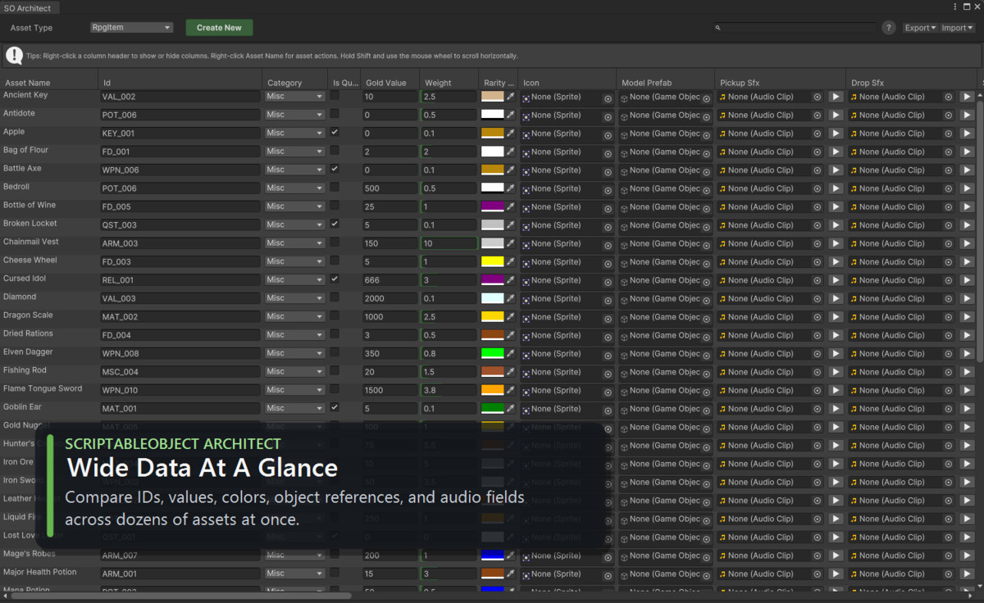
Task: Open Model Prefab picker for Major Health Potion
Action: [706, 574]
